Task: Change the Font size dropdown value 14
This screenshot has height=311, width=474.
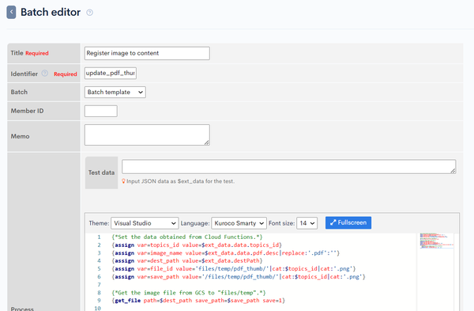Action: click(307, 223)
